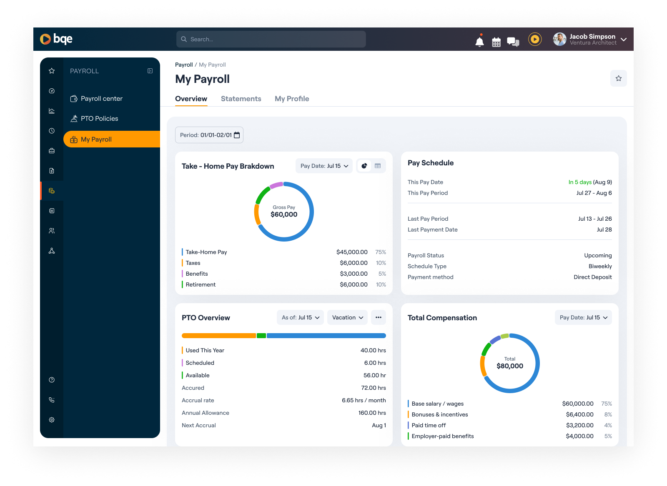Viewport: 667px width, 486px height.
Task: Switch breakdown to table view
Action: pyautogui.click(x=378, y=166)
